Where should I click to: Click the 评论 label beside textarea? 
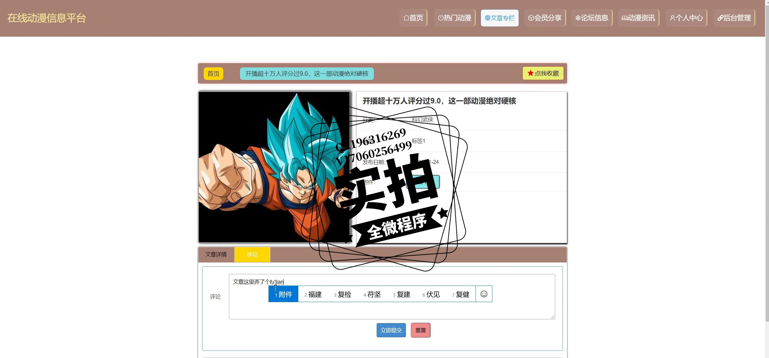click(215, 297)
